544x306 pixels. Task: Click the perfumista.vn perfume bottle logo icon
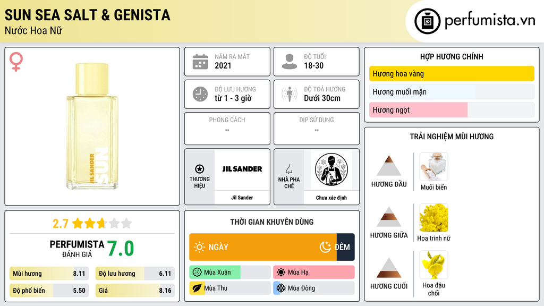click(427, 21)
